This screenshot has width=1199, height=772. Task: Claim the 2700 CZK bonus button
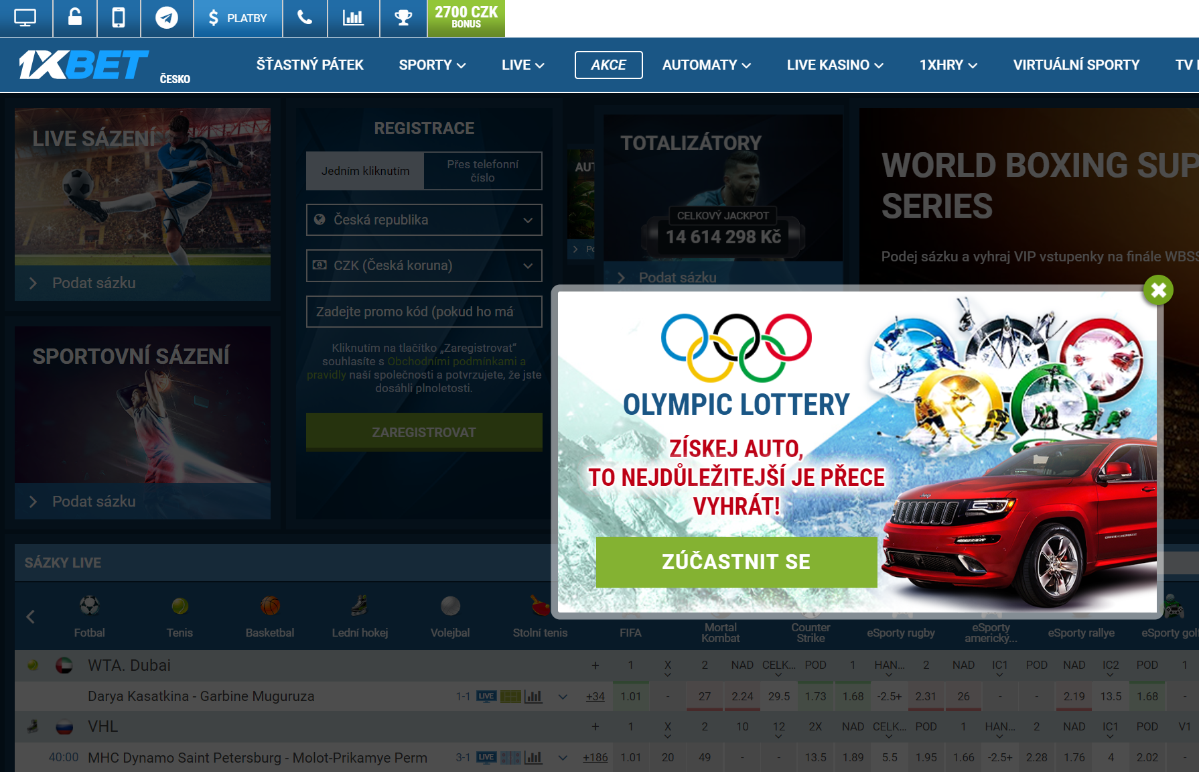(x=466, y=17)
